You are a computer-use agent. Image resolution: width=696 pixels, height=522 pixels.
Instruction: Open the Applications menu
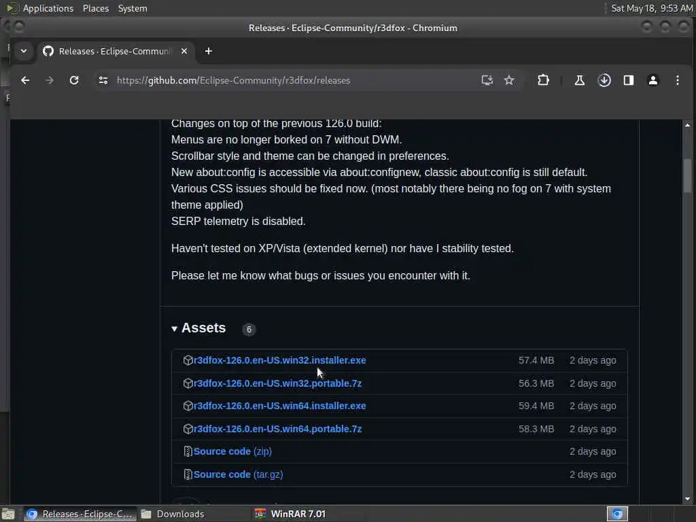[x=48, y=8]
